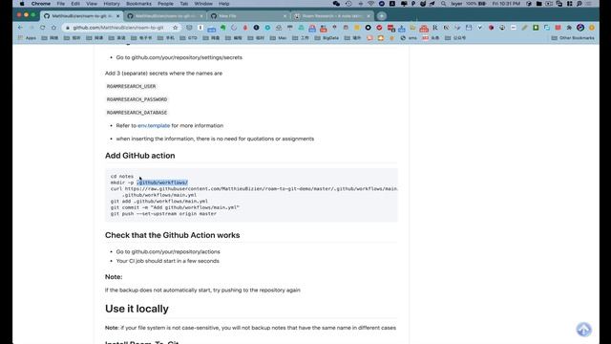611x344 pixels.
Task: Click the cd notes code line
Action: [x=122, y=176]
